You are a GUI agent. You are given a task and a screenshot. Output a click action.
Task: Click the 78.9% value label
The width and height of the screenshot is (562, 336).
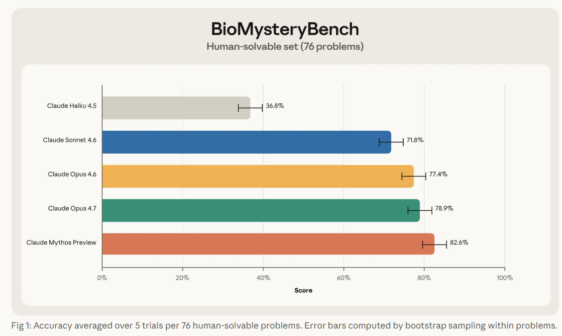[x=444, y=209]
